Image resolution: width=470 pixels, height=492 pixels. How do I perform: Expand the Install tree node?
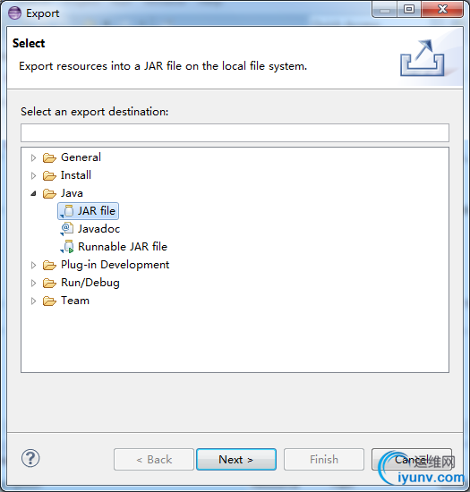(x=33, y=175)
